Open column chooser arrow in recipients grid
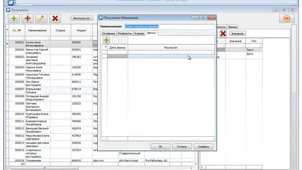The width and height of the screenshot is (302, 170). (x=8, y=30)
